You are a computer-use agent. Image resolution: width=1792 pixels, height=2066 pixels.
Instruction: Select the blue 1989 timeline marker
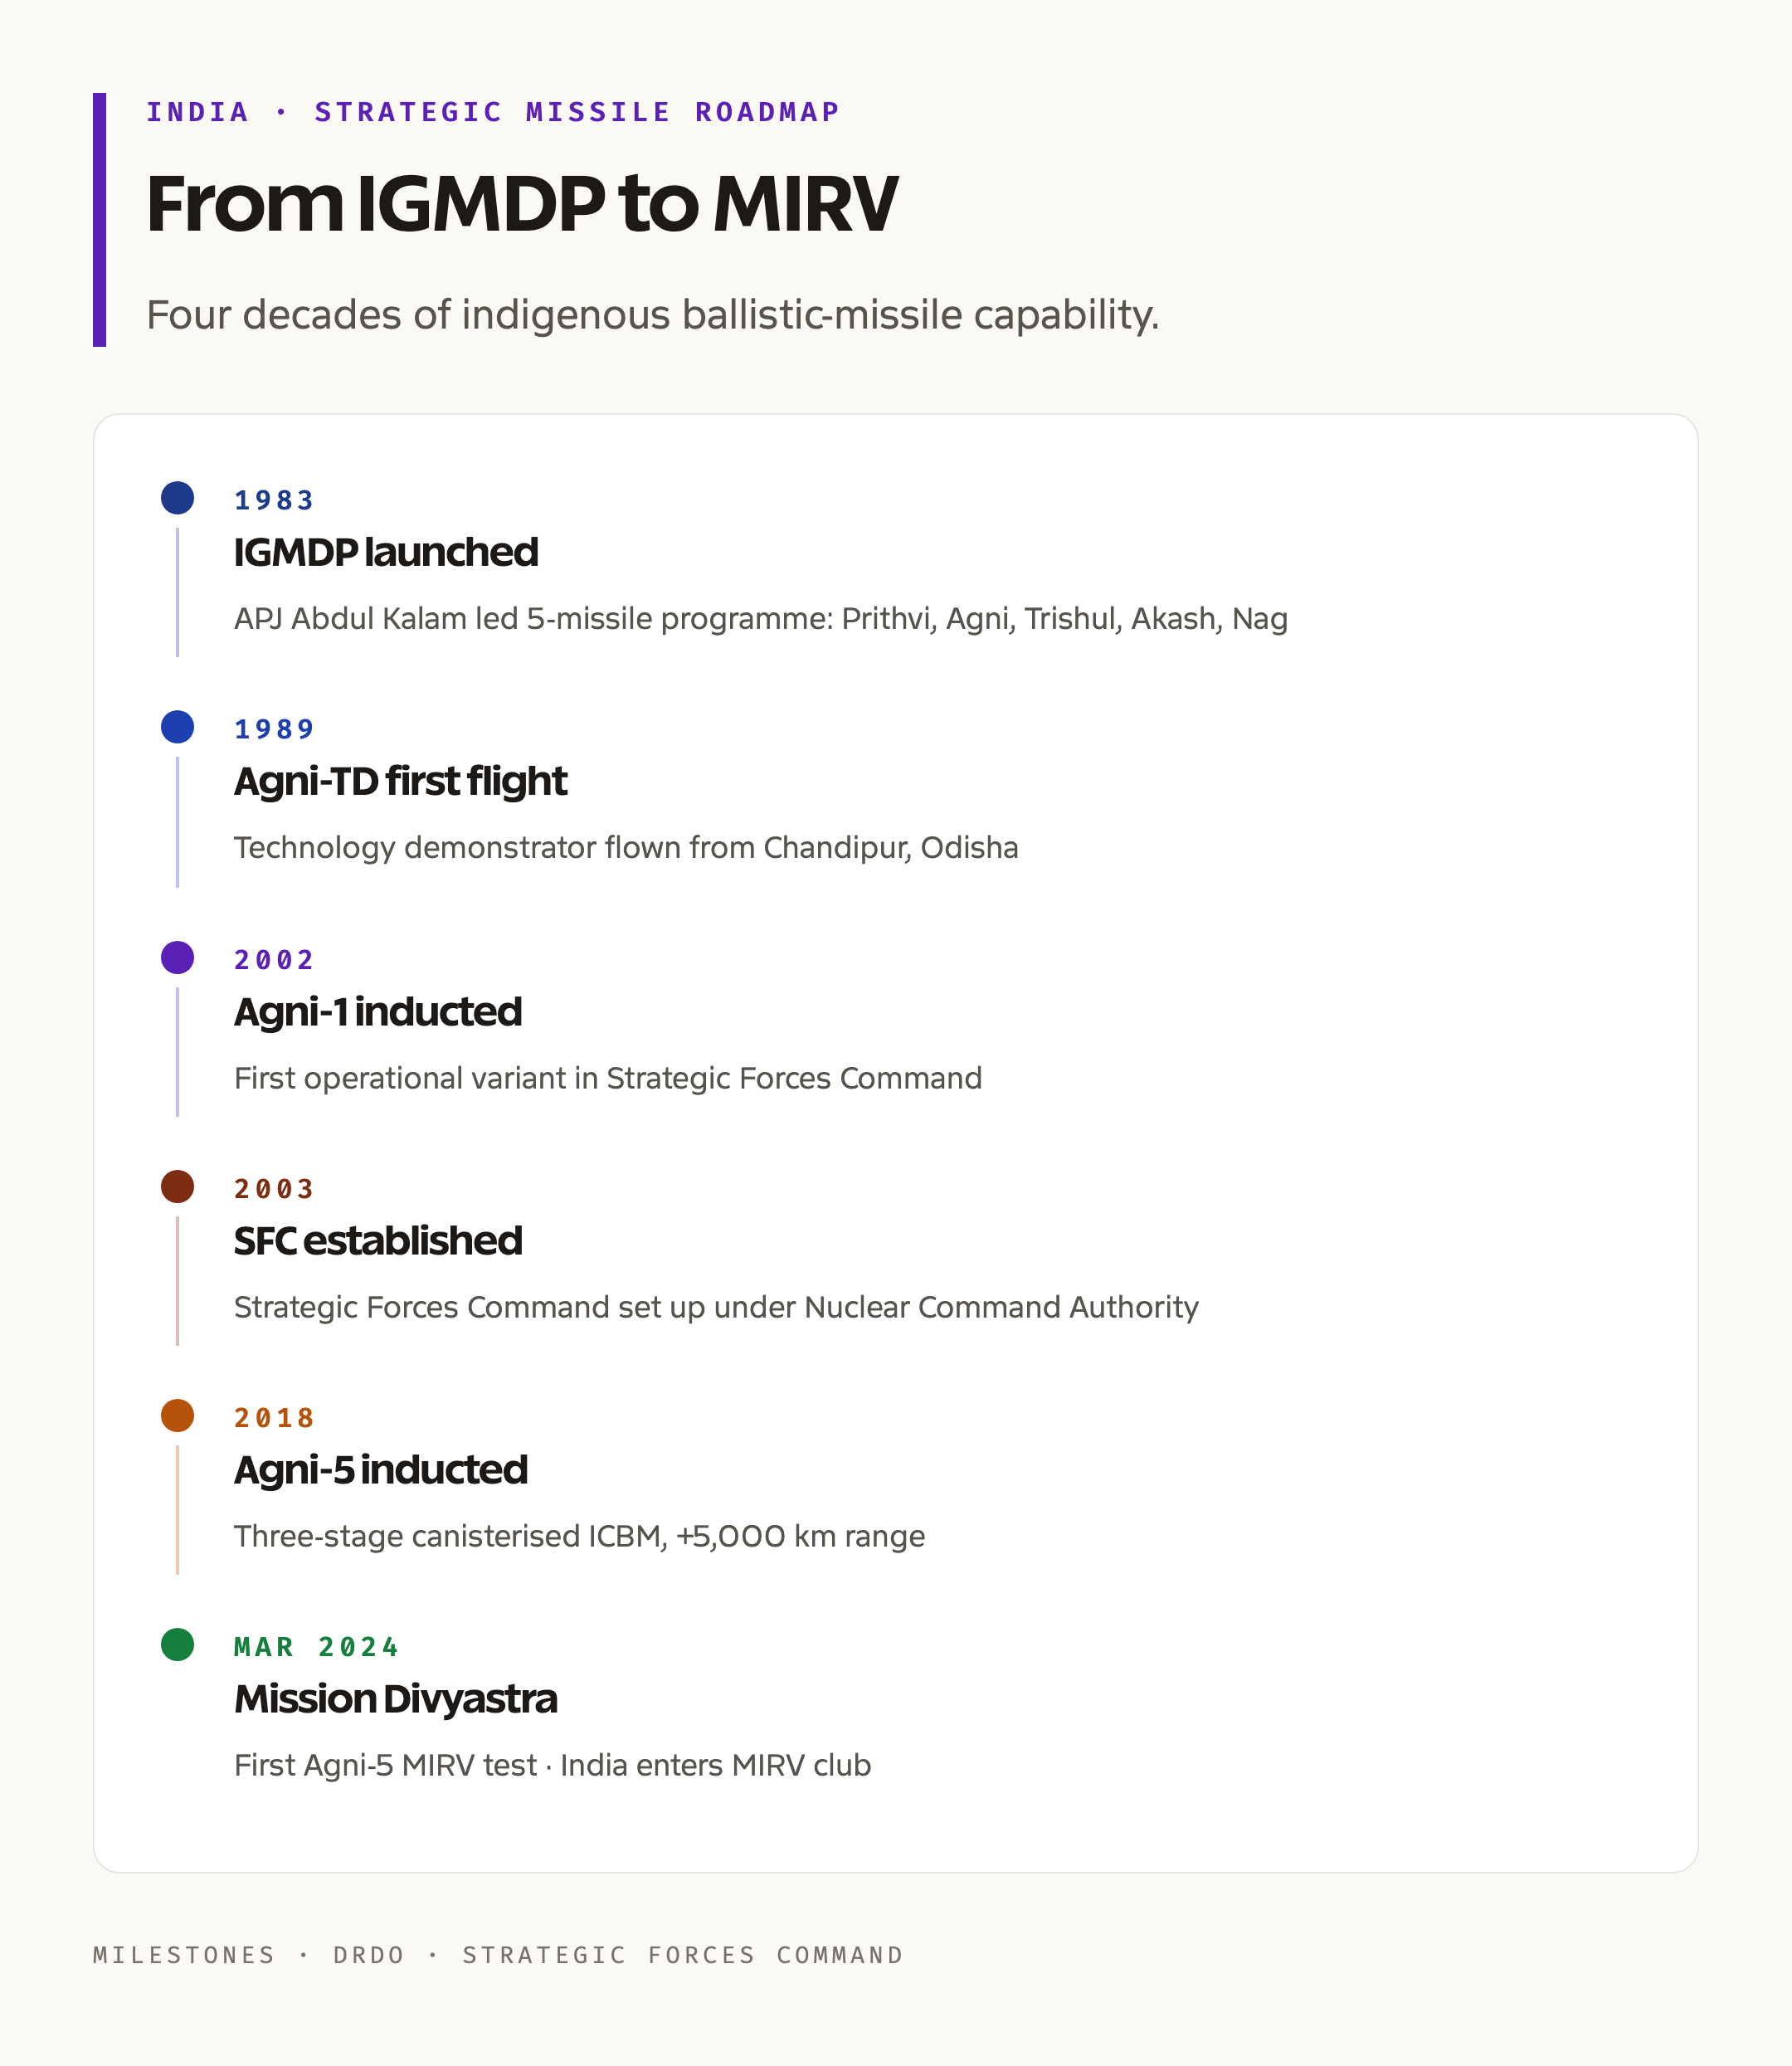[177, 727]
